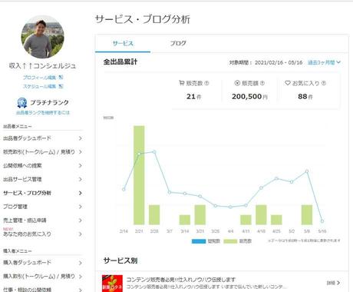The width and height of the screenshot is (353, 292).
Task: Toggle green 販売数 legend swatch
Action: click(230, 241)
